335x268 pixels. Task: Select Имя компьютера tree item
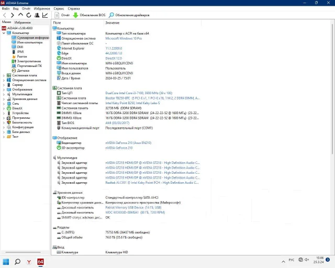click(x=27, y=42)
